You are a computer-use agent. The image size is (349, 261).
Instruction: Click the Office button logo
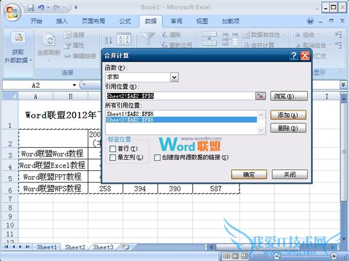tap(12, 12)
